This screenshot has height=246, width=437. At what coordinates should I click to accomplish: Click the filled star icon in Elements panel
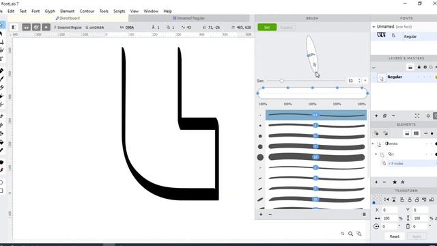(395, 182)
